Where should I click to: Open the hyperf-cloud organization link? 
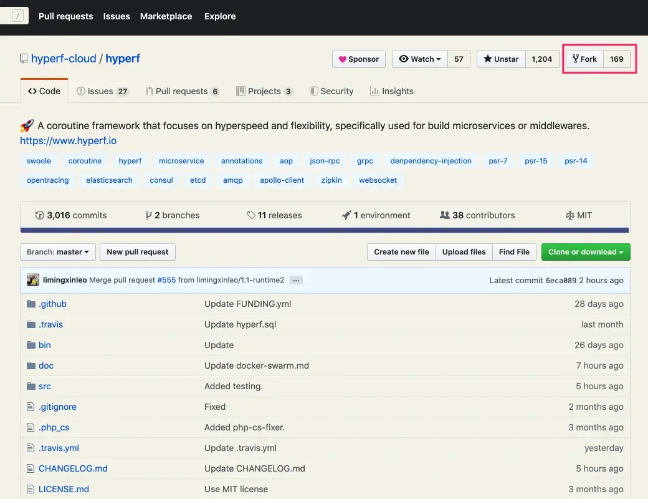pos(64,59)
